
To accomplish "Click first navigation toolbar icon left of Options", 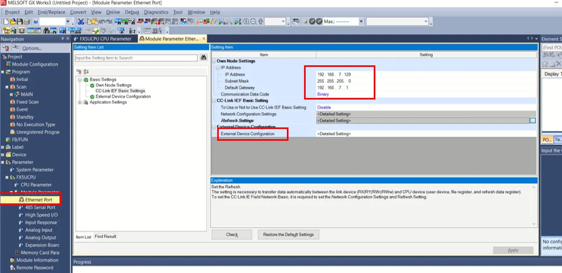I will (6, 48).
